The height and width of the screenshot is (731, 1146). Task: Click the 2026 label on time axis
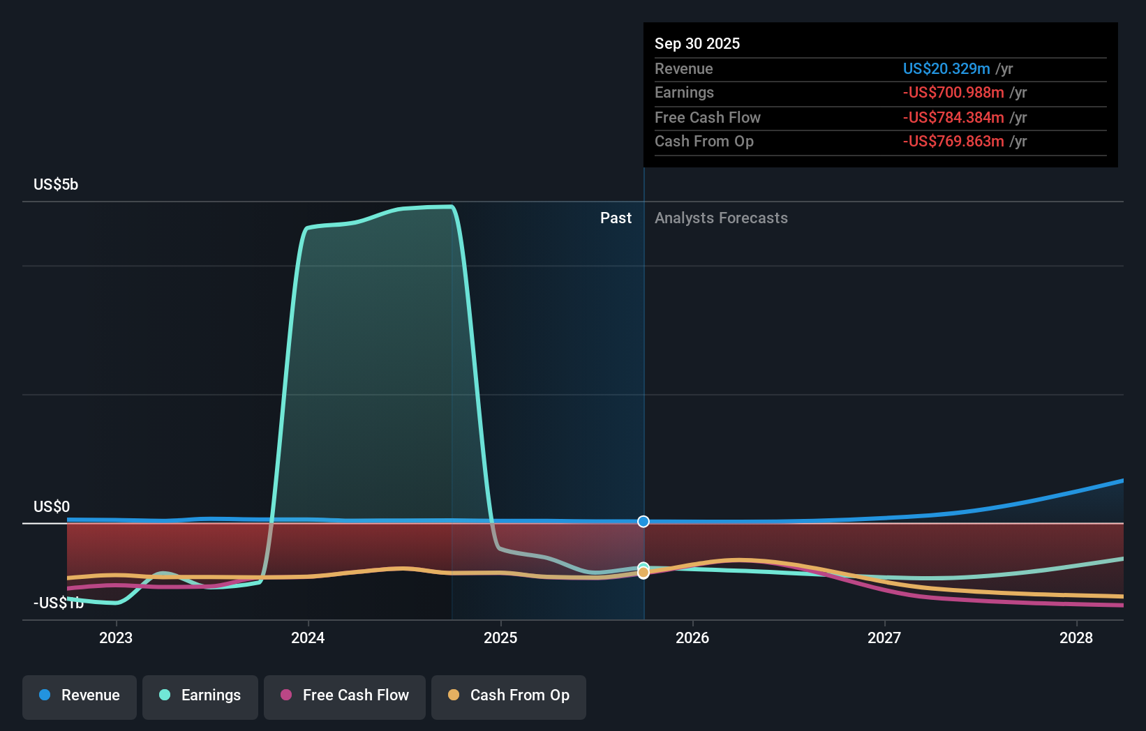(x=692, y=638)
